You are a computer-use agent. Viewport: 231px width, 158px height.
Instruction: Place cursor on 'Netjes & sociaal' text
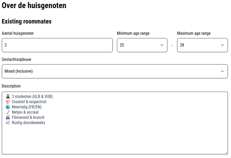point(25,112)
